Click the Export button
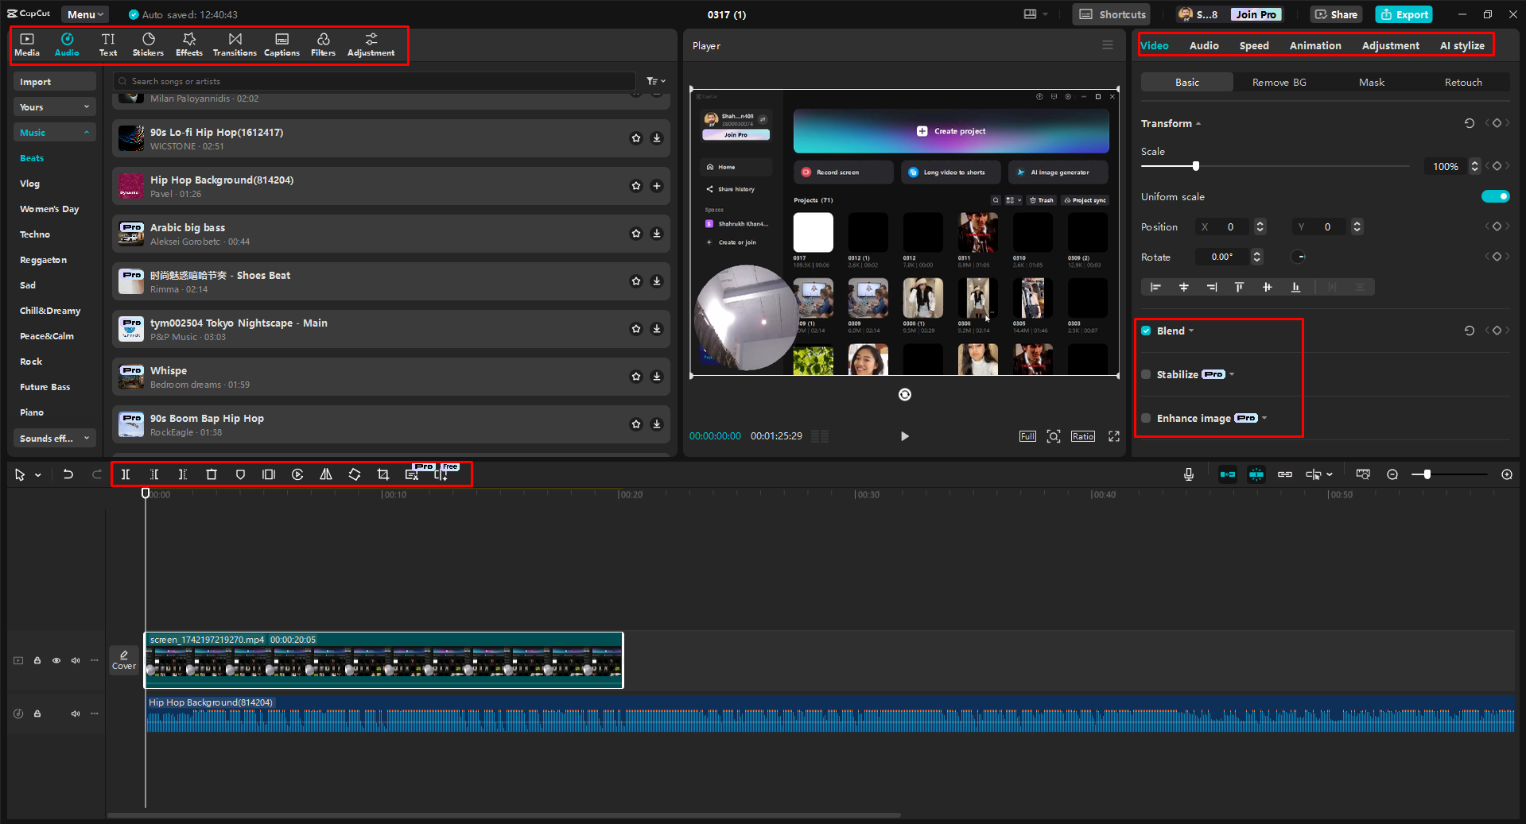The height and width of the screenshot is (824, 1526). point(1404,14)
